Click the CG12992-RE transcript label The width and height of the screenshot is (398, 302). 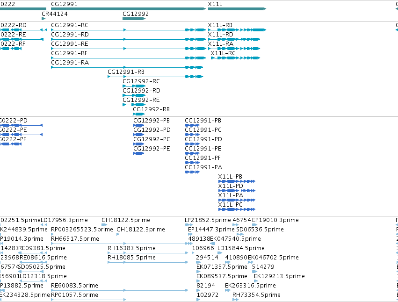coord(141,100)
